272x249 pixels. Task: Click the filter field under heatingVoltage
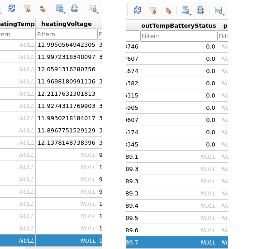pos(66,34)
